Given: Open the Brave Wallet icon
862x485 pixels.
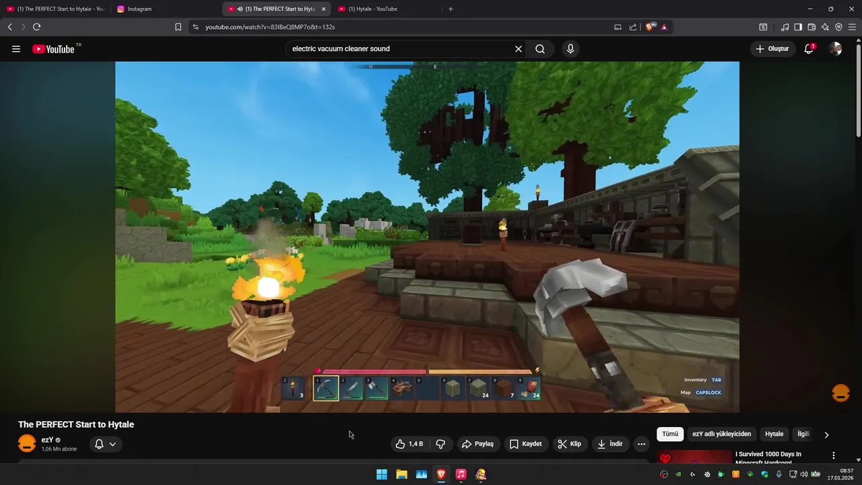Looking at the screenshot, I should tap(811, 27).
